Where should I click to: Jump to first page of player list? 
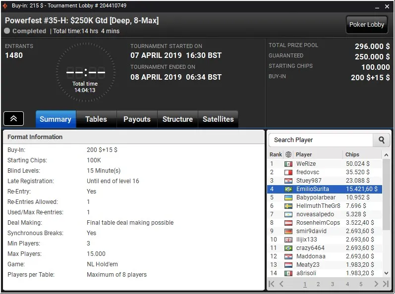tap(272, 284)
